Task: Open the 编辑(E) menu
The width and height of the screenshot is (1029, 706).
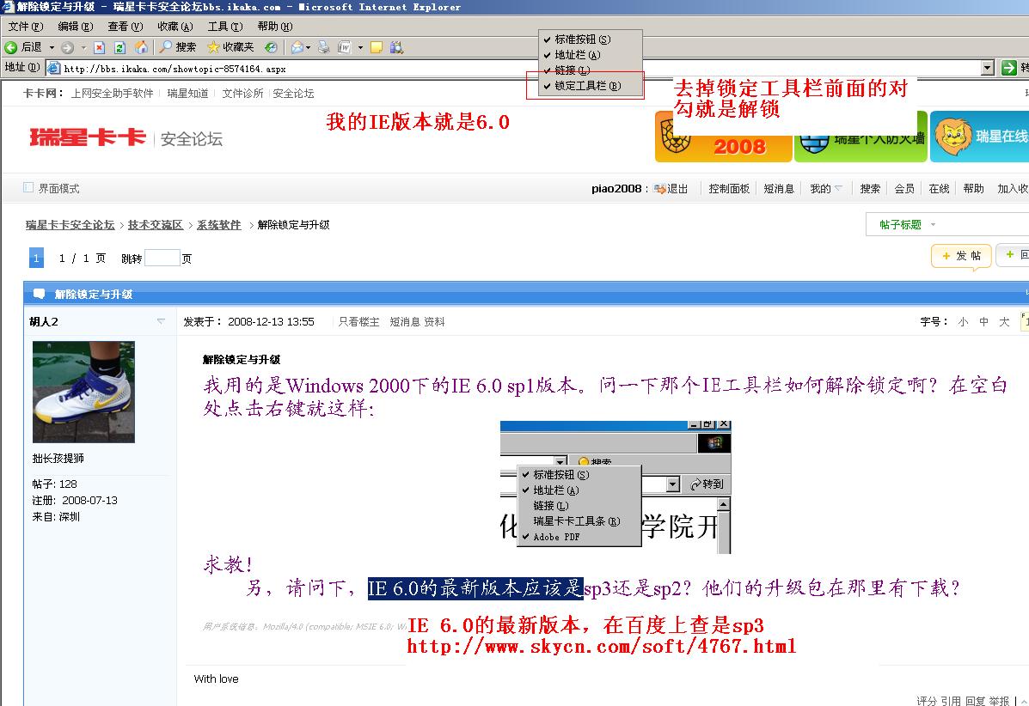Action: 76,27
